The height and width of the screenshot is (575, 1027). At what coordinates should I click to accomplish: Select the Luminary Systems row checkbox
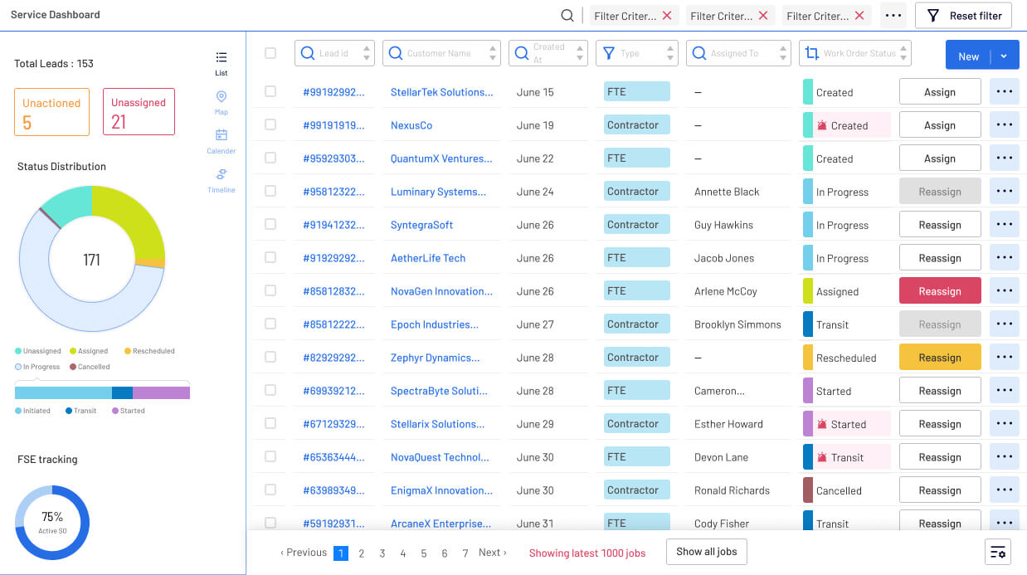(270, 191)
